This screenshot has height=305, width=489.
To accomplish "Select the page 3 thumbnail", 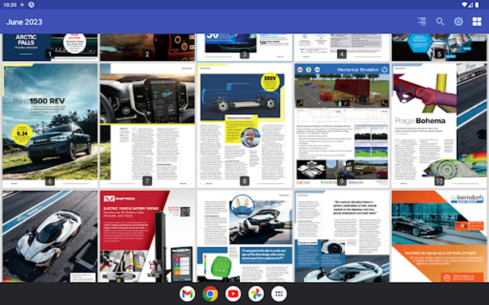I will 244,47.
